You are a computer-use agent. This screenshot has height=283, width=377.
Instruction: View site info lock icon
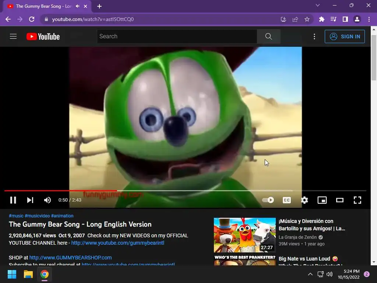(46, 19)
